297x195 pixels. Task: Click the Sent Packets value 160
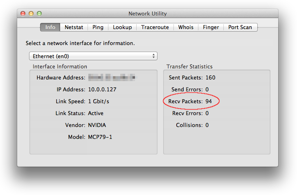[210, 77]
